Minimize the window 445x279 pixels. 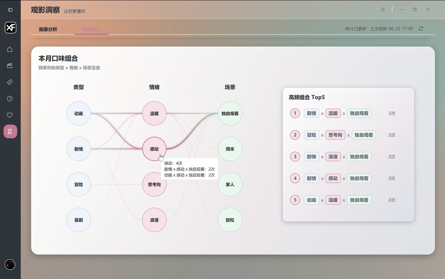pyautogui.click(x=401, y=10)
